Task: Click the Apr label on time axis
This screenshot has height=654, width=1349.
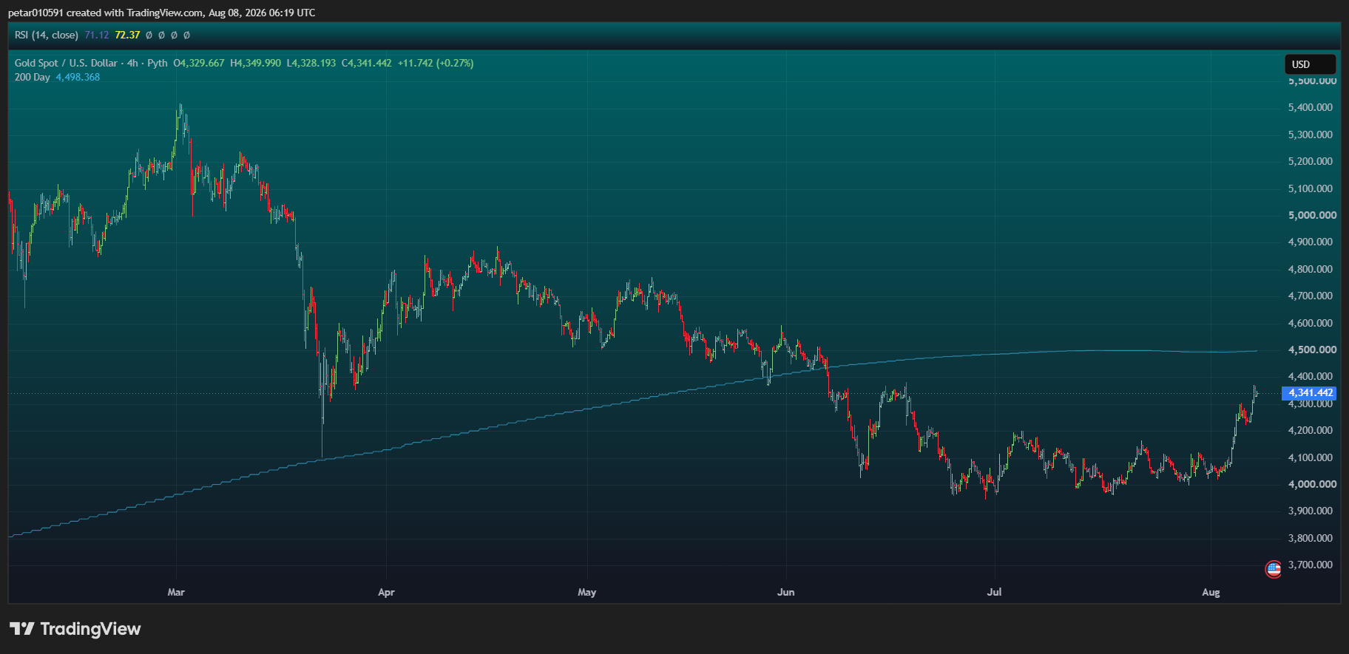Action: pos(386,592)
